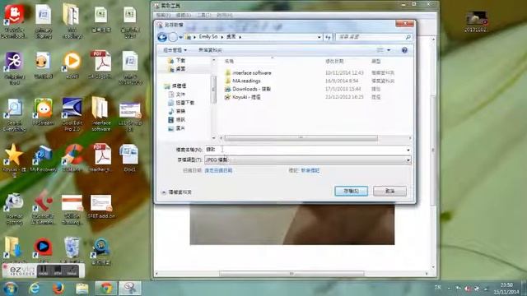The image size is (527, 296).
Task: Select 圖片 under Libraries
Action: point(177,128)
